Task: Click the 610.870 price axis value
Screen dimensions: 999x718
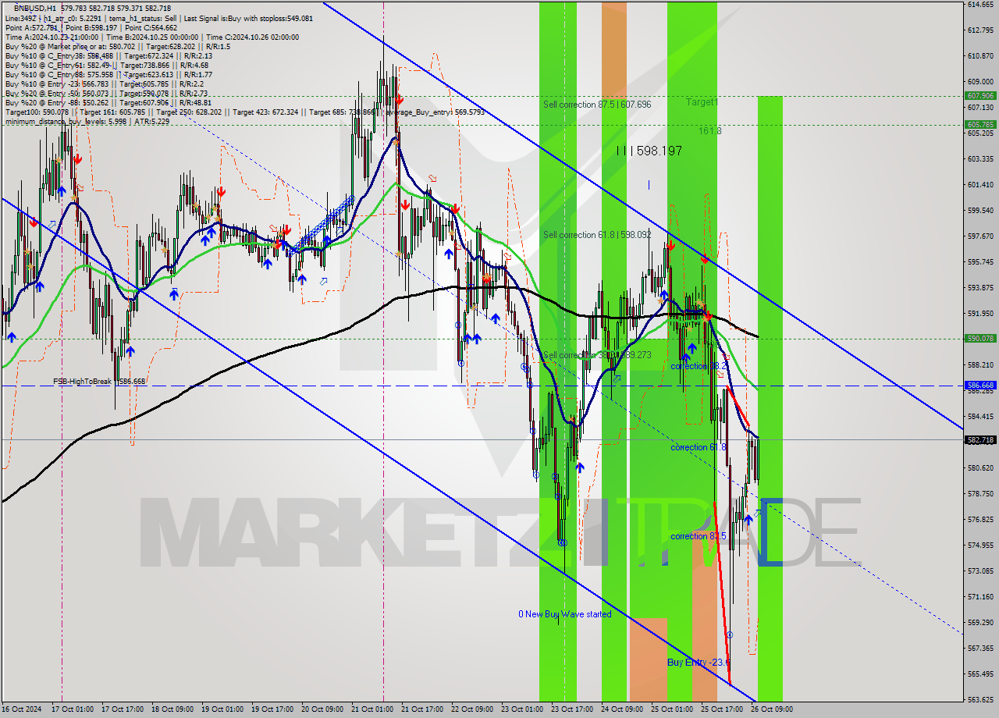Action: click(x=980, y=56)
